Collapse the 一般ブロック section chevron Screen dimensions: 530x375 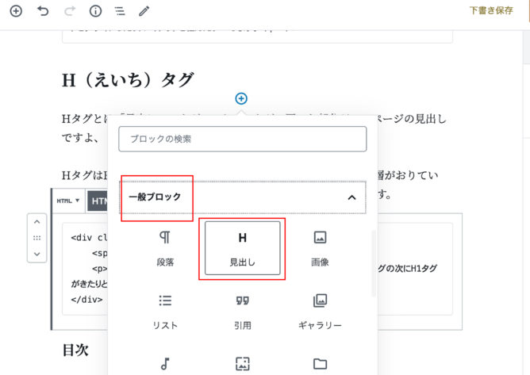[x=351, y=197]
